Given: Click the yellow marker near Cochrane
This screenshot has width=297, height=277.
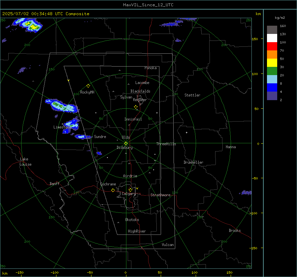Looking at the screenshot, I should click(x=113, y=190).
